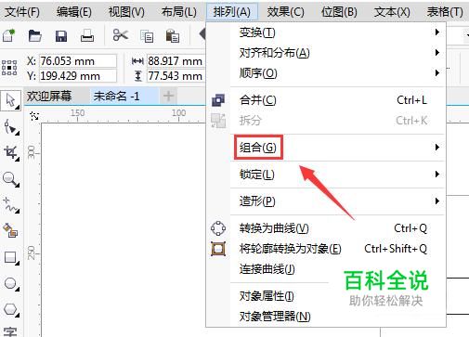Open the 编辑(E) menu
The image size is (469, 337).
pos(74,12)
